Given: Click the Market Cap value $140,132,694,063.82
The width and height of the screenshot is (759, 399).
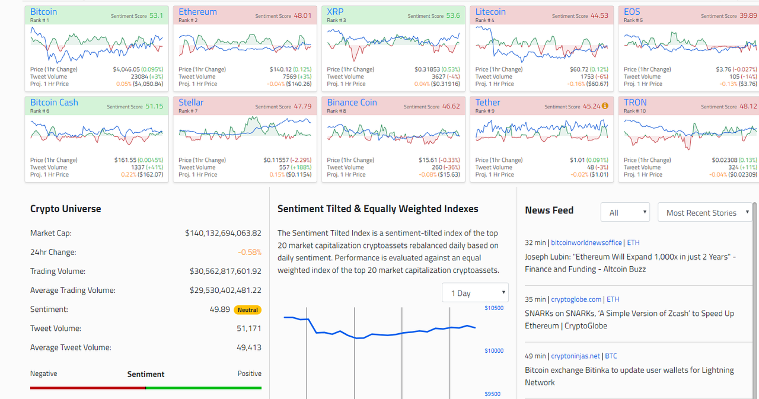Looking at the screenshot, I should pyautogui.click(x=223, y=233).
